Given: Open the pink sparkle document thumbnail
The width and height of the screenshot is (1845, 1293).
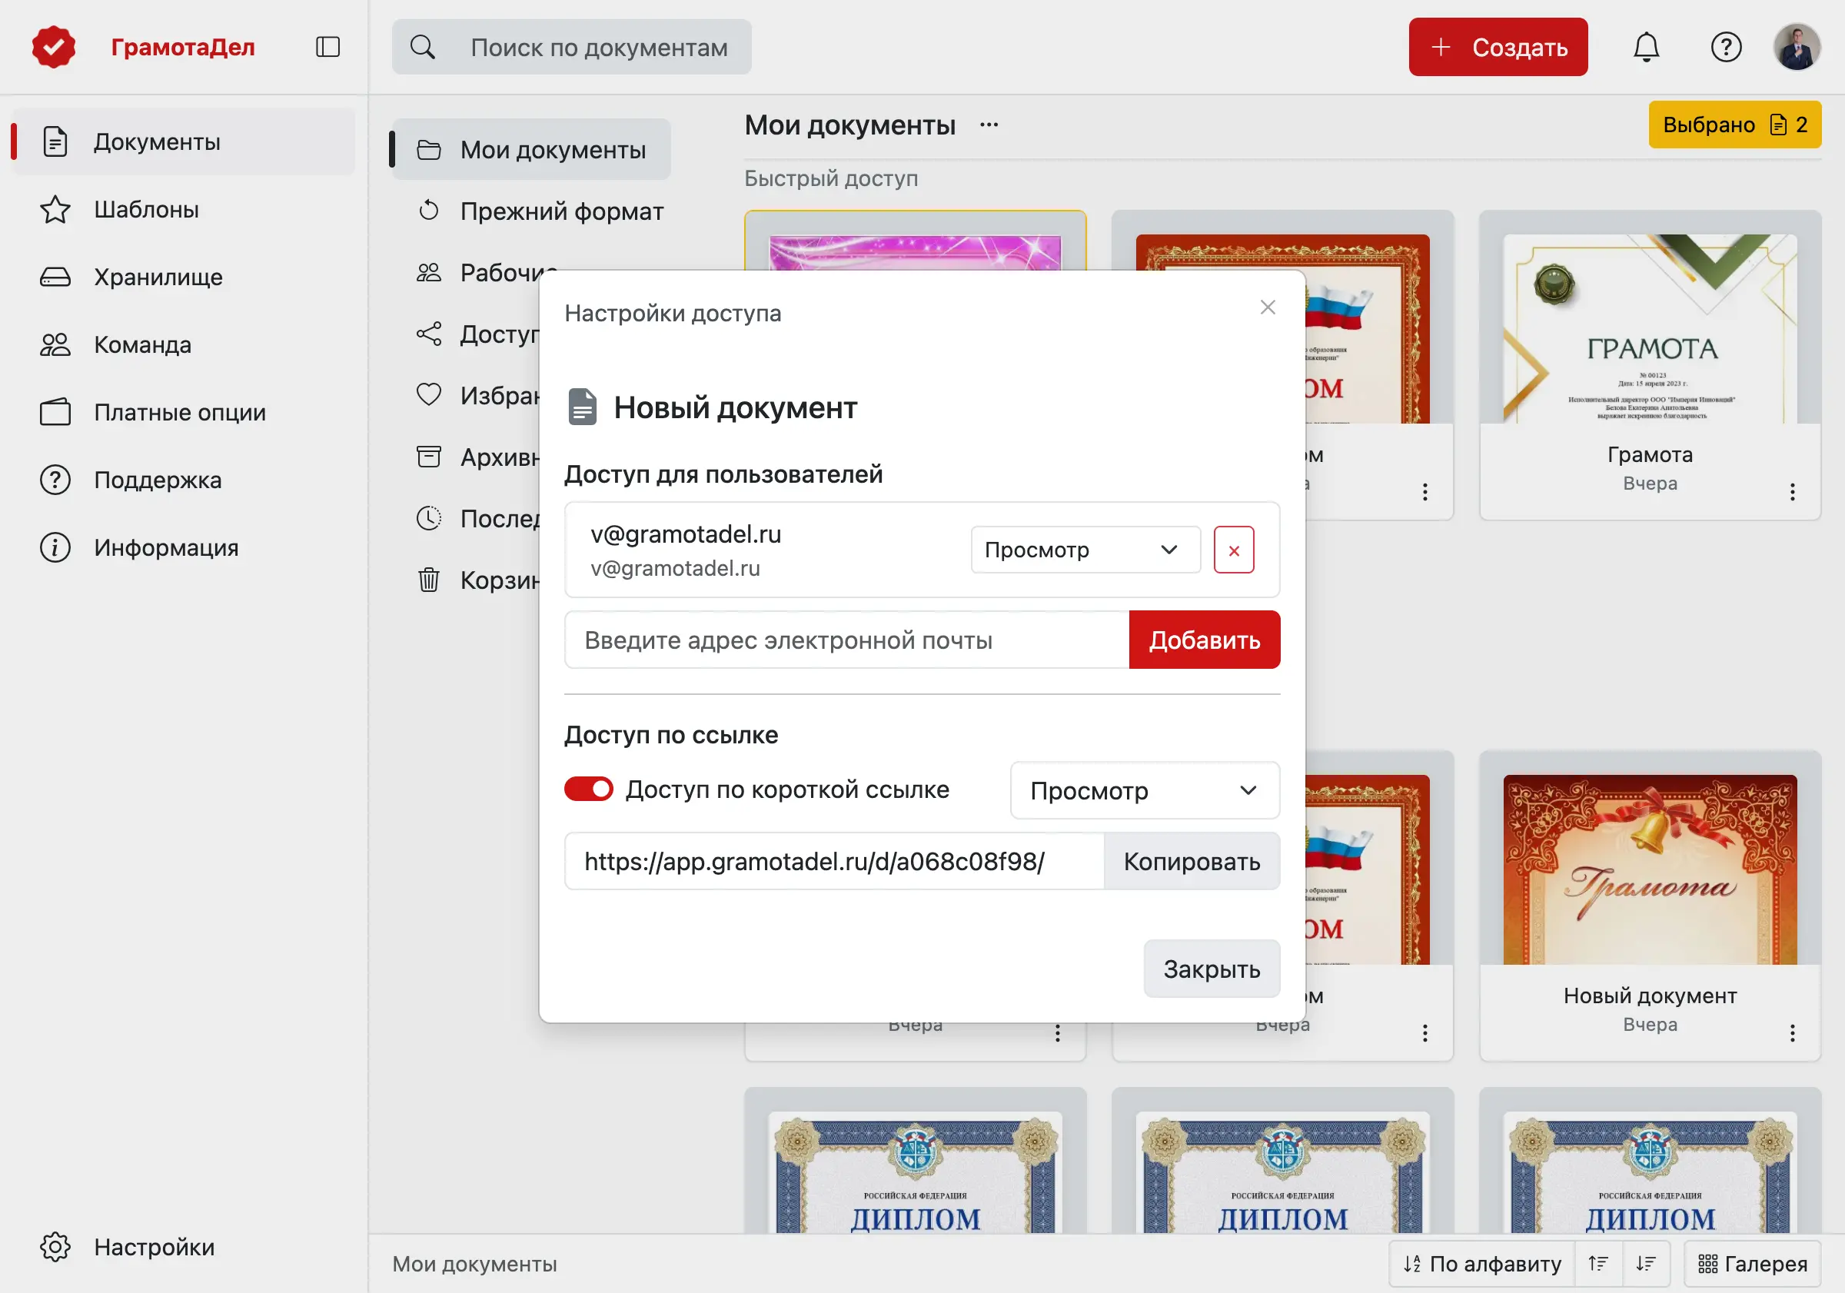Looking at the screenshot, I should (x=916, y=252).
